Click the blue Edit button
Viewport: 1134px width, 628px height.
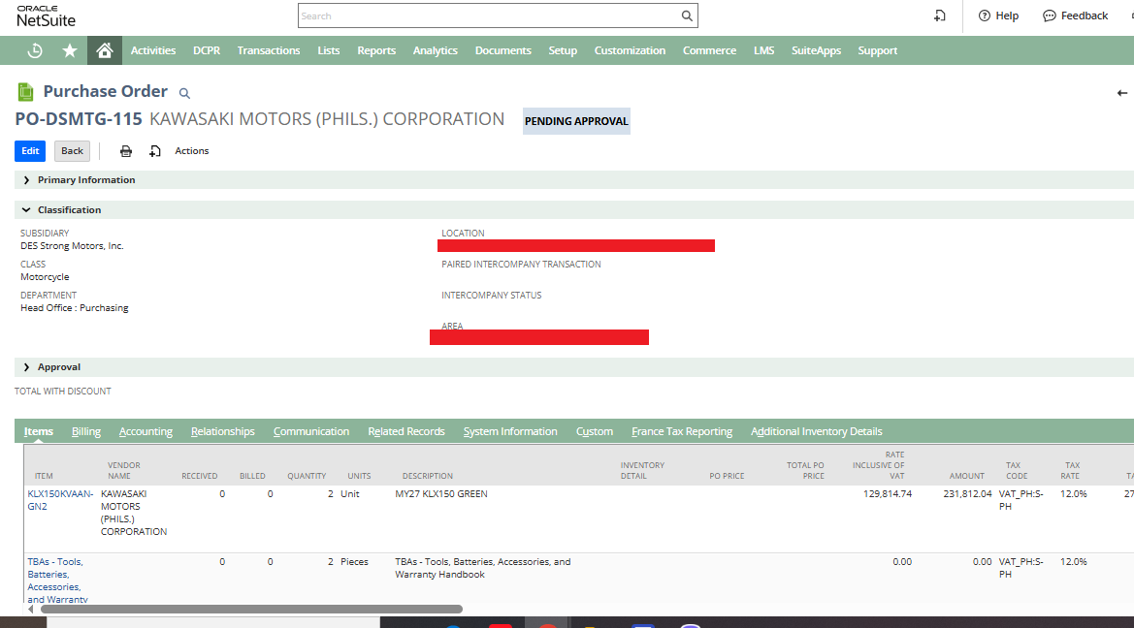30,151
